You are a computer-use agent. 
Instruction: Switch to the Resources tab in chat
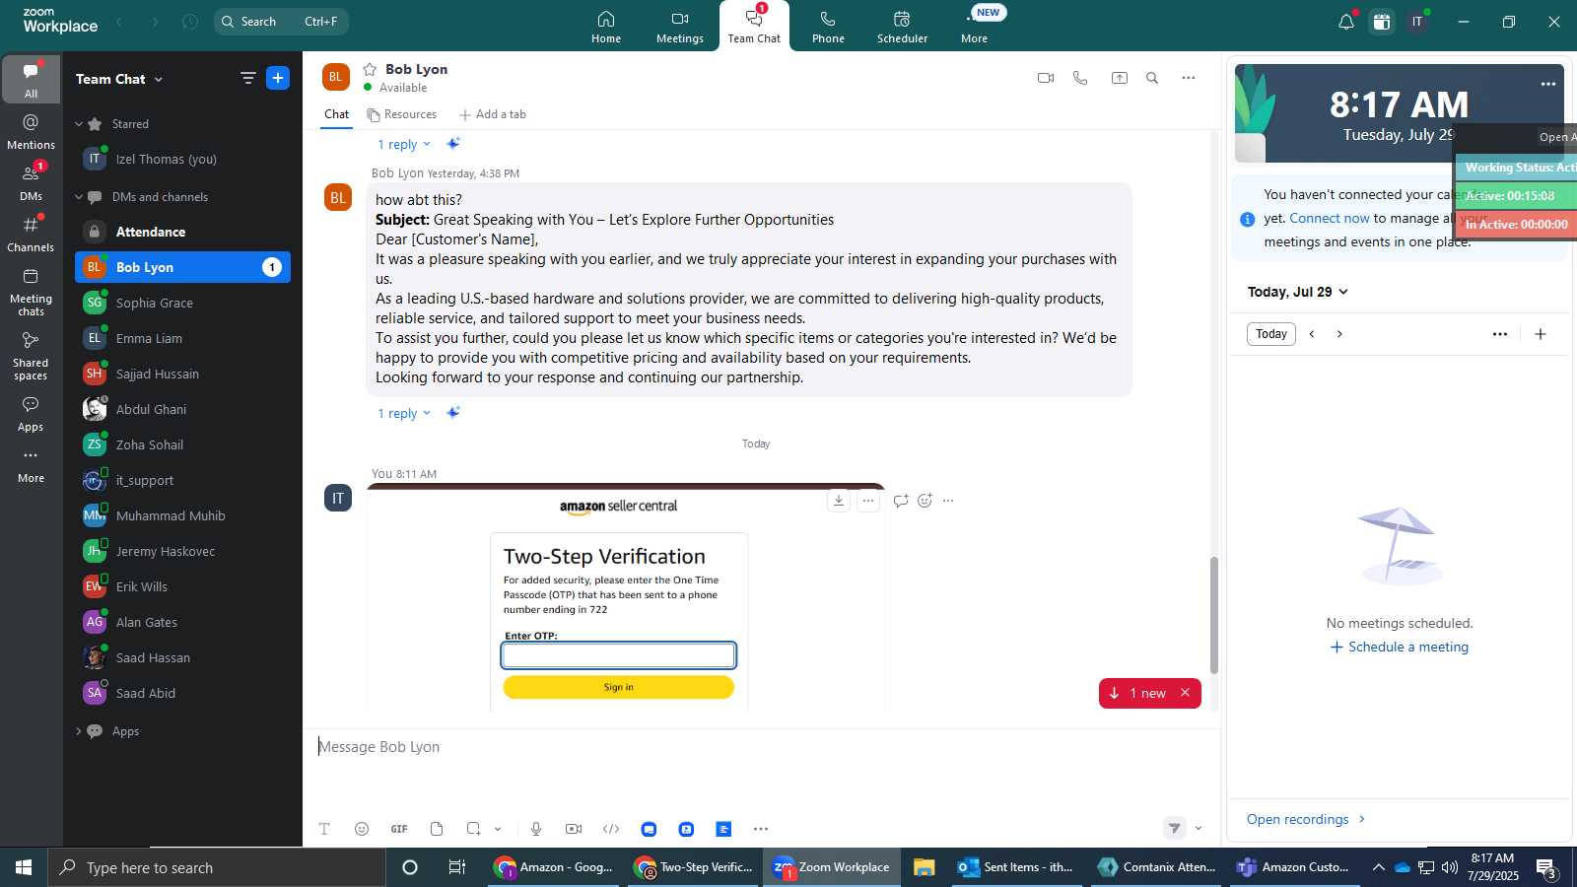402,114
